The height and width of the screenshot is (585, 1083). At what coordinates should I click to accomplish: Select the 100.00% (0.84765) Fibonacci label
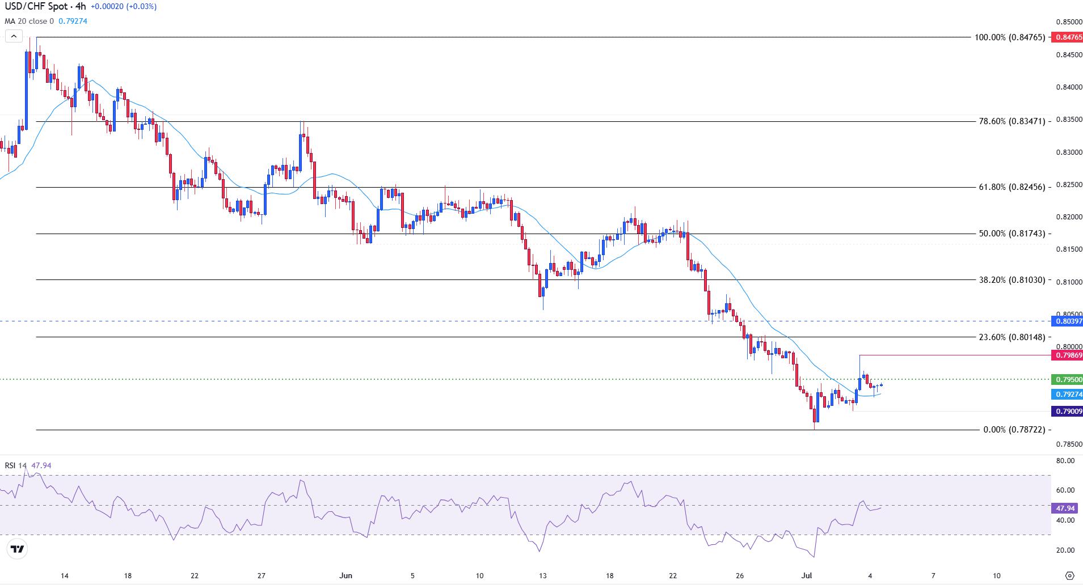1010,37
